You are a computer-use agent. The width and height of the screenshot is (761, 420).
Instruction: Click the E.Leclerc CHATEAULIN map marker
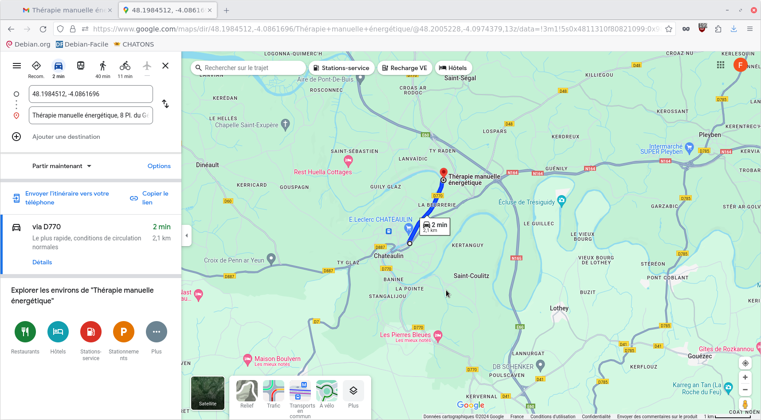click(408, 228)
